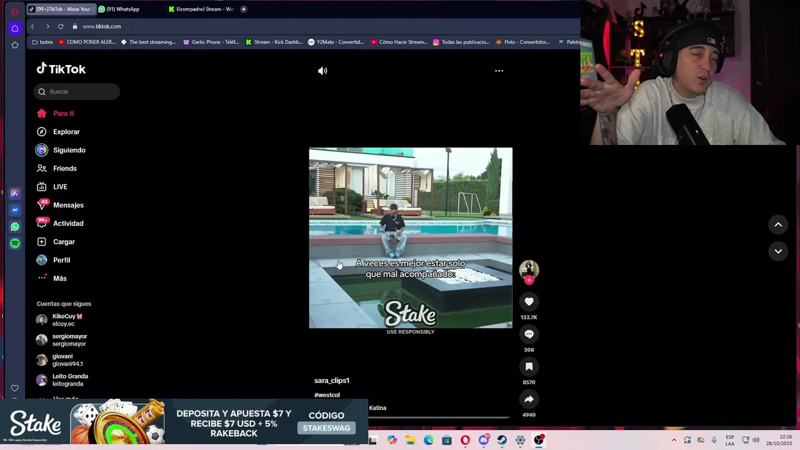Expand the Más menu
Viewport: 800px width, 450px height.
coord(52,278)
